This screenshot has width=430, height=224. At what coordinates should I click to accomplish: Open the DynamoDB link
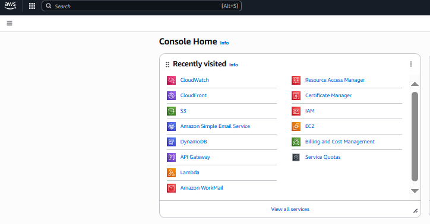point(194,142)
